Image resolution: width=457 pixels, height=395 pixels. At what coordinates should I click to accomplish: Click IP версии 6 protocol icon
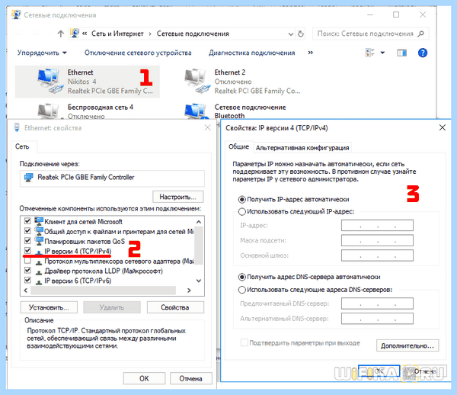(x=39, y=282)
